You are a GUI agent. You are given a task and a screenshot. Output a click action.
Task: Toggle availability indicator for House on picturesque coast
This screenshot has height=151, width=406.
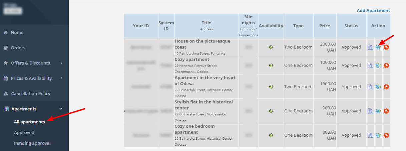(271, 47)
